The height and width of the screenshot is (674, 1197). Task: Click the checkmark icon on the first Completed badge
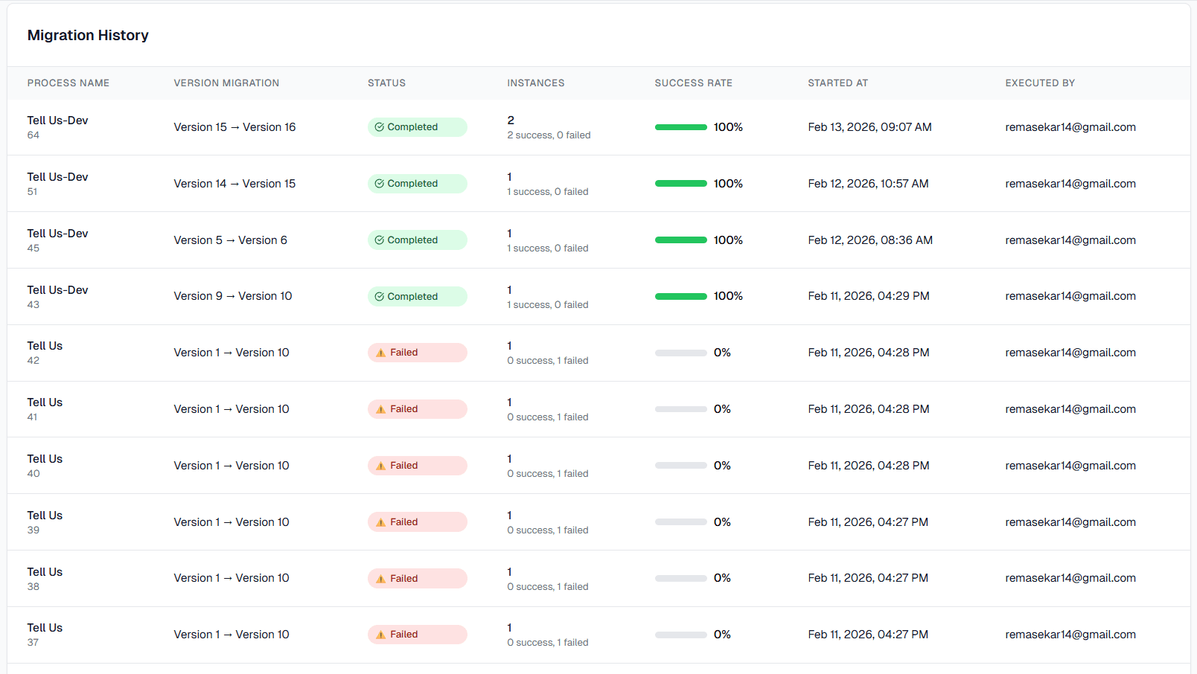pyautogui.click(x=380, y=127)
